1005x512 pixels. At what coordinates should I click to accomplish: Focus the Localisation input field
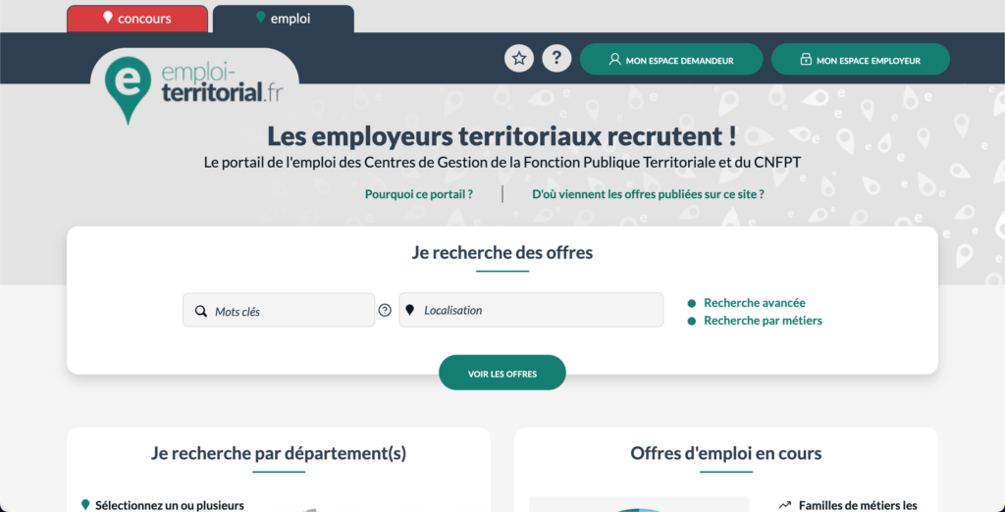pyautogui.click(x=531, y=310)
